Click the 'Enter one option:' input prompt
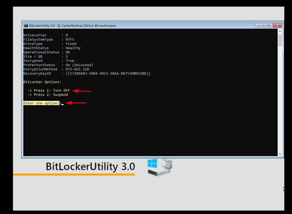 (41, 103)
